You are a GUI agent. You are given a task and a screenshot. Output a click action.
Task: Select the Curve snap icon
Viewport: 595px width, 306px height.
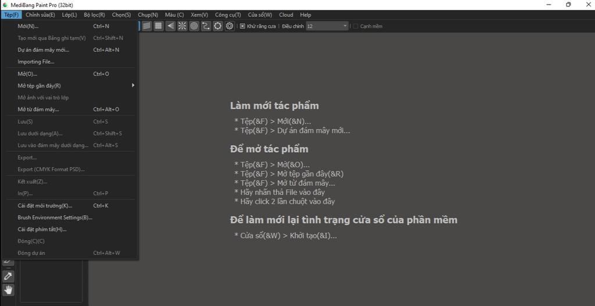206,26
